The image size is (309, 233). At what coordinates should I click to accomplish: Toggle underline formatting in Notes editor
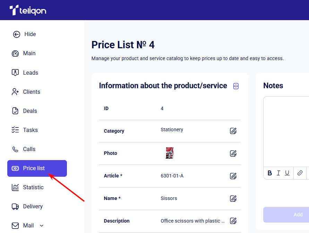pyautogui.click(x=287, y=173)
